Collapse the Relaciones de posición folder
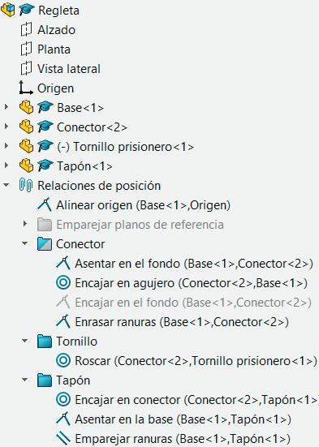The height and width of the screenshot is (447, 319). pos(6,185)
